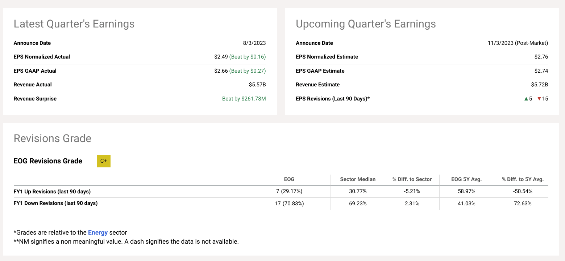Click the $5.57B revenue actual value
565x261 pixels.
(257, 85)
